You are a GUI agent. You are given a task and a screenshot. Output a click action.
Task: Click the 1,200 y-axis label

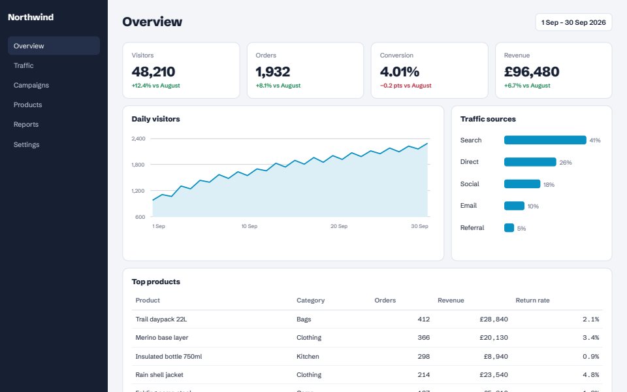(x=138, y=191)
